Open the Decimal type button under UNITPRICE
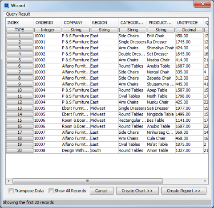Screen dimensions: 214x208 (x=189, y=30)
